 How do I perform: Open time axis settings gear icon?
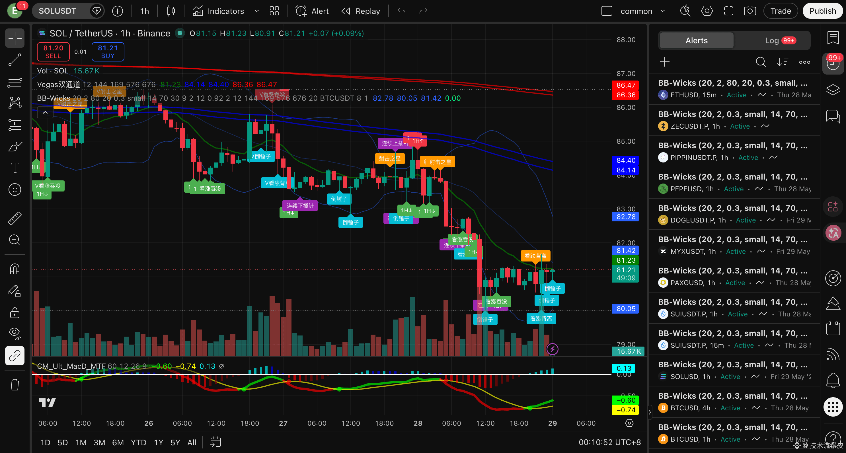pos(629,423)
